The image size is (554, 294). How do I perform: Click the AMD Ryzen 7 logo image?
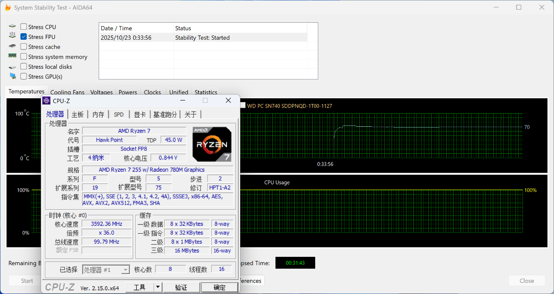point(212,144)
